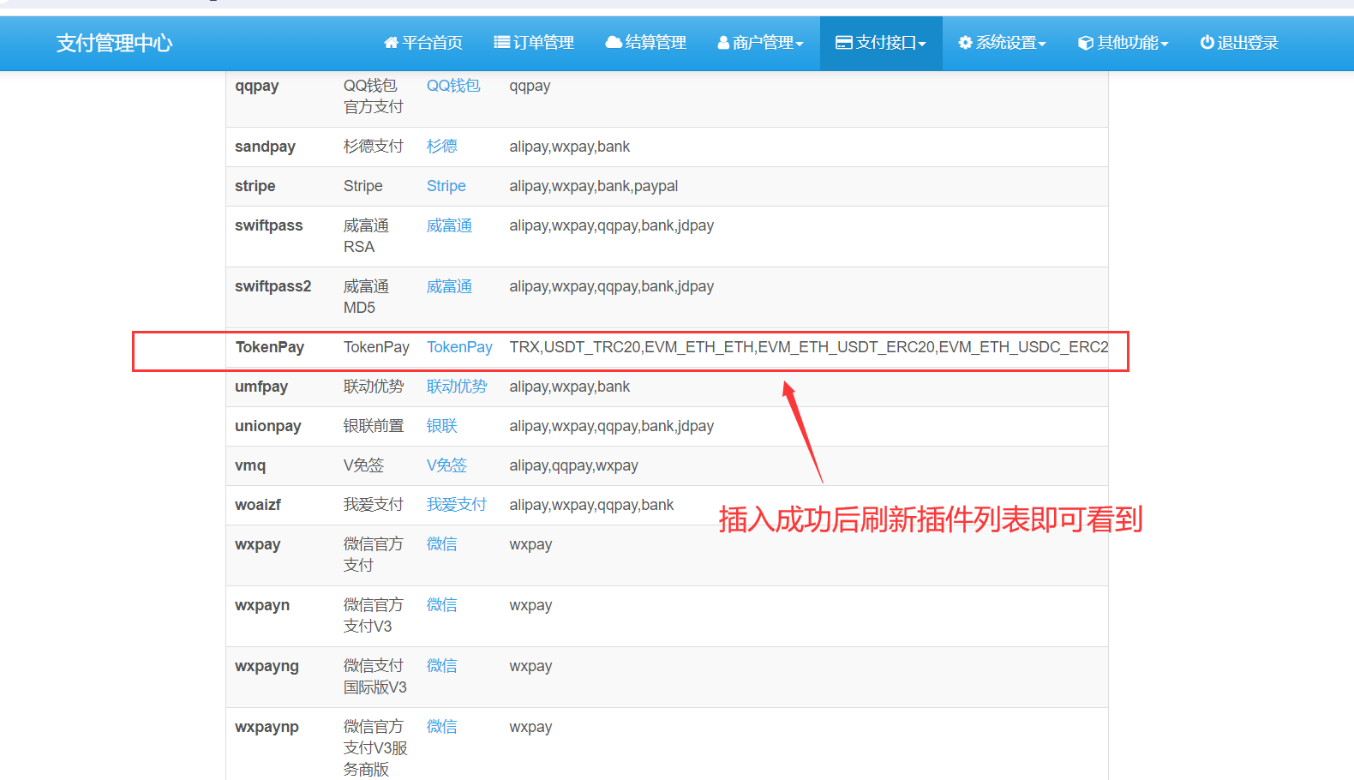1354x780 pixels.
Task: Open the 微信 link in wxpaynp row
Action: click(x=442, y=727)
